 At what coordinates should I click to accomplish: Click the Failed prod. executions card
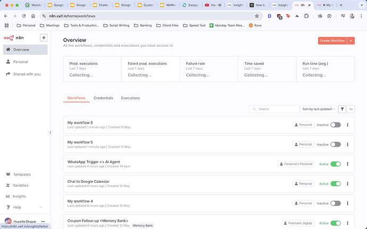coord(151,69)
